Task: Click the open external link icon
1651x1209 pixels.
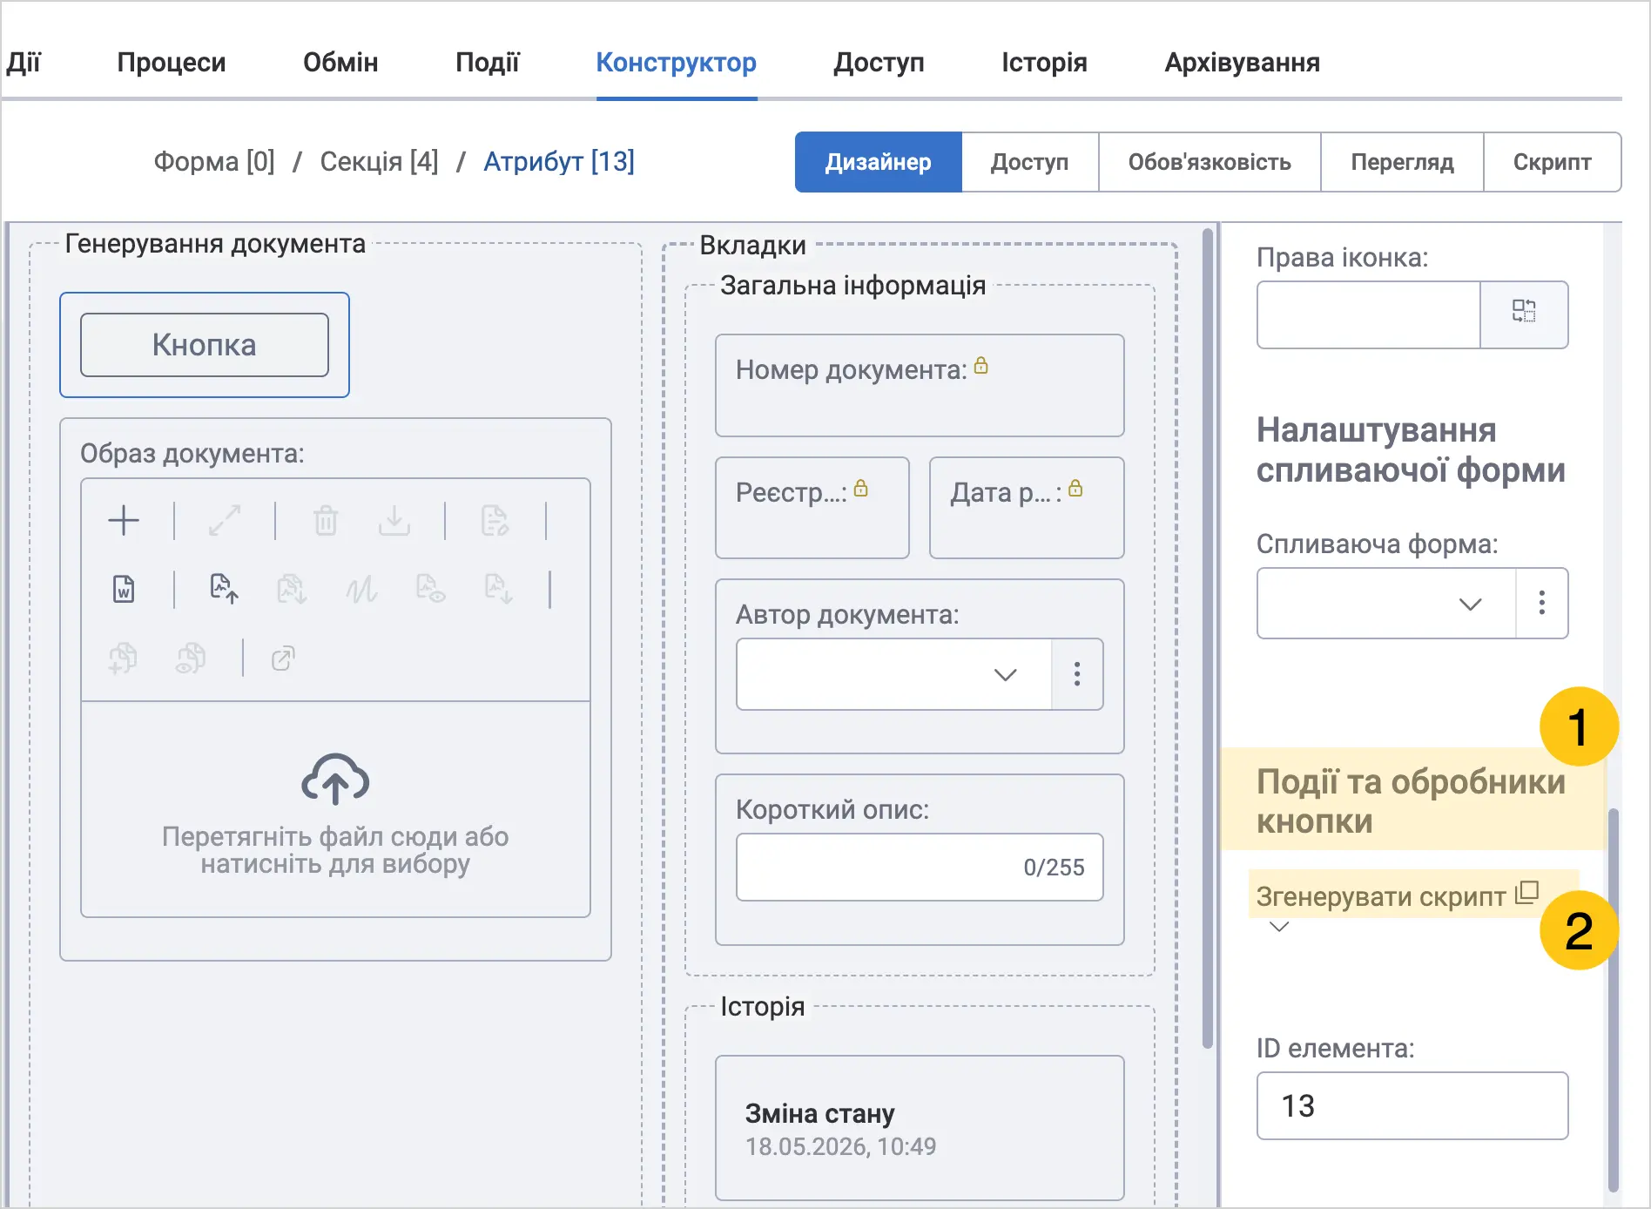Action: (283, 659)
